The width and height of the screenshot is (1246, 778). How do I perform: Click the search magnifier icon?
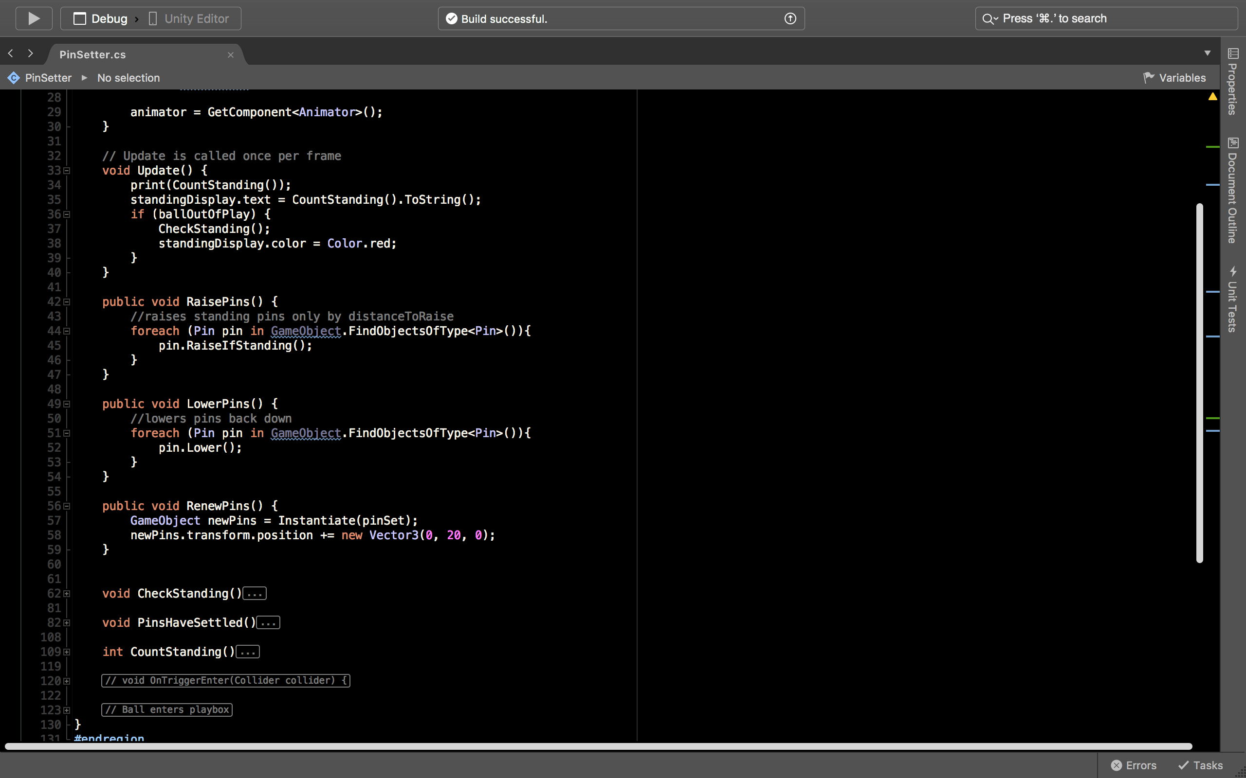[x=989, y=18]
